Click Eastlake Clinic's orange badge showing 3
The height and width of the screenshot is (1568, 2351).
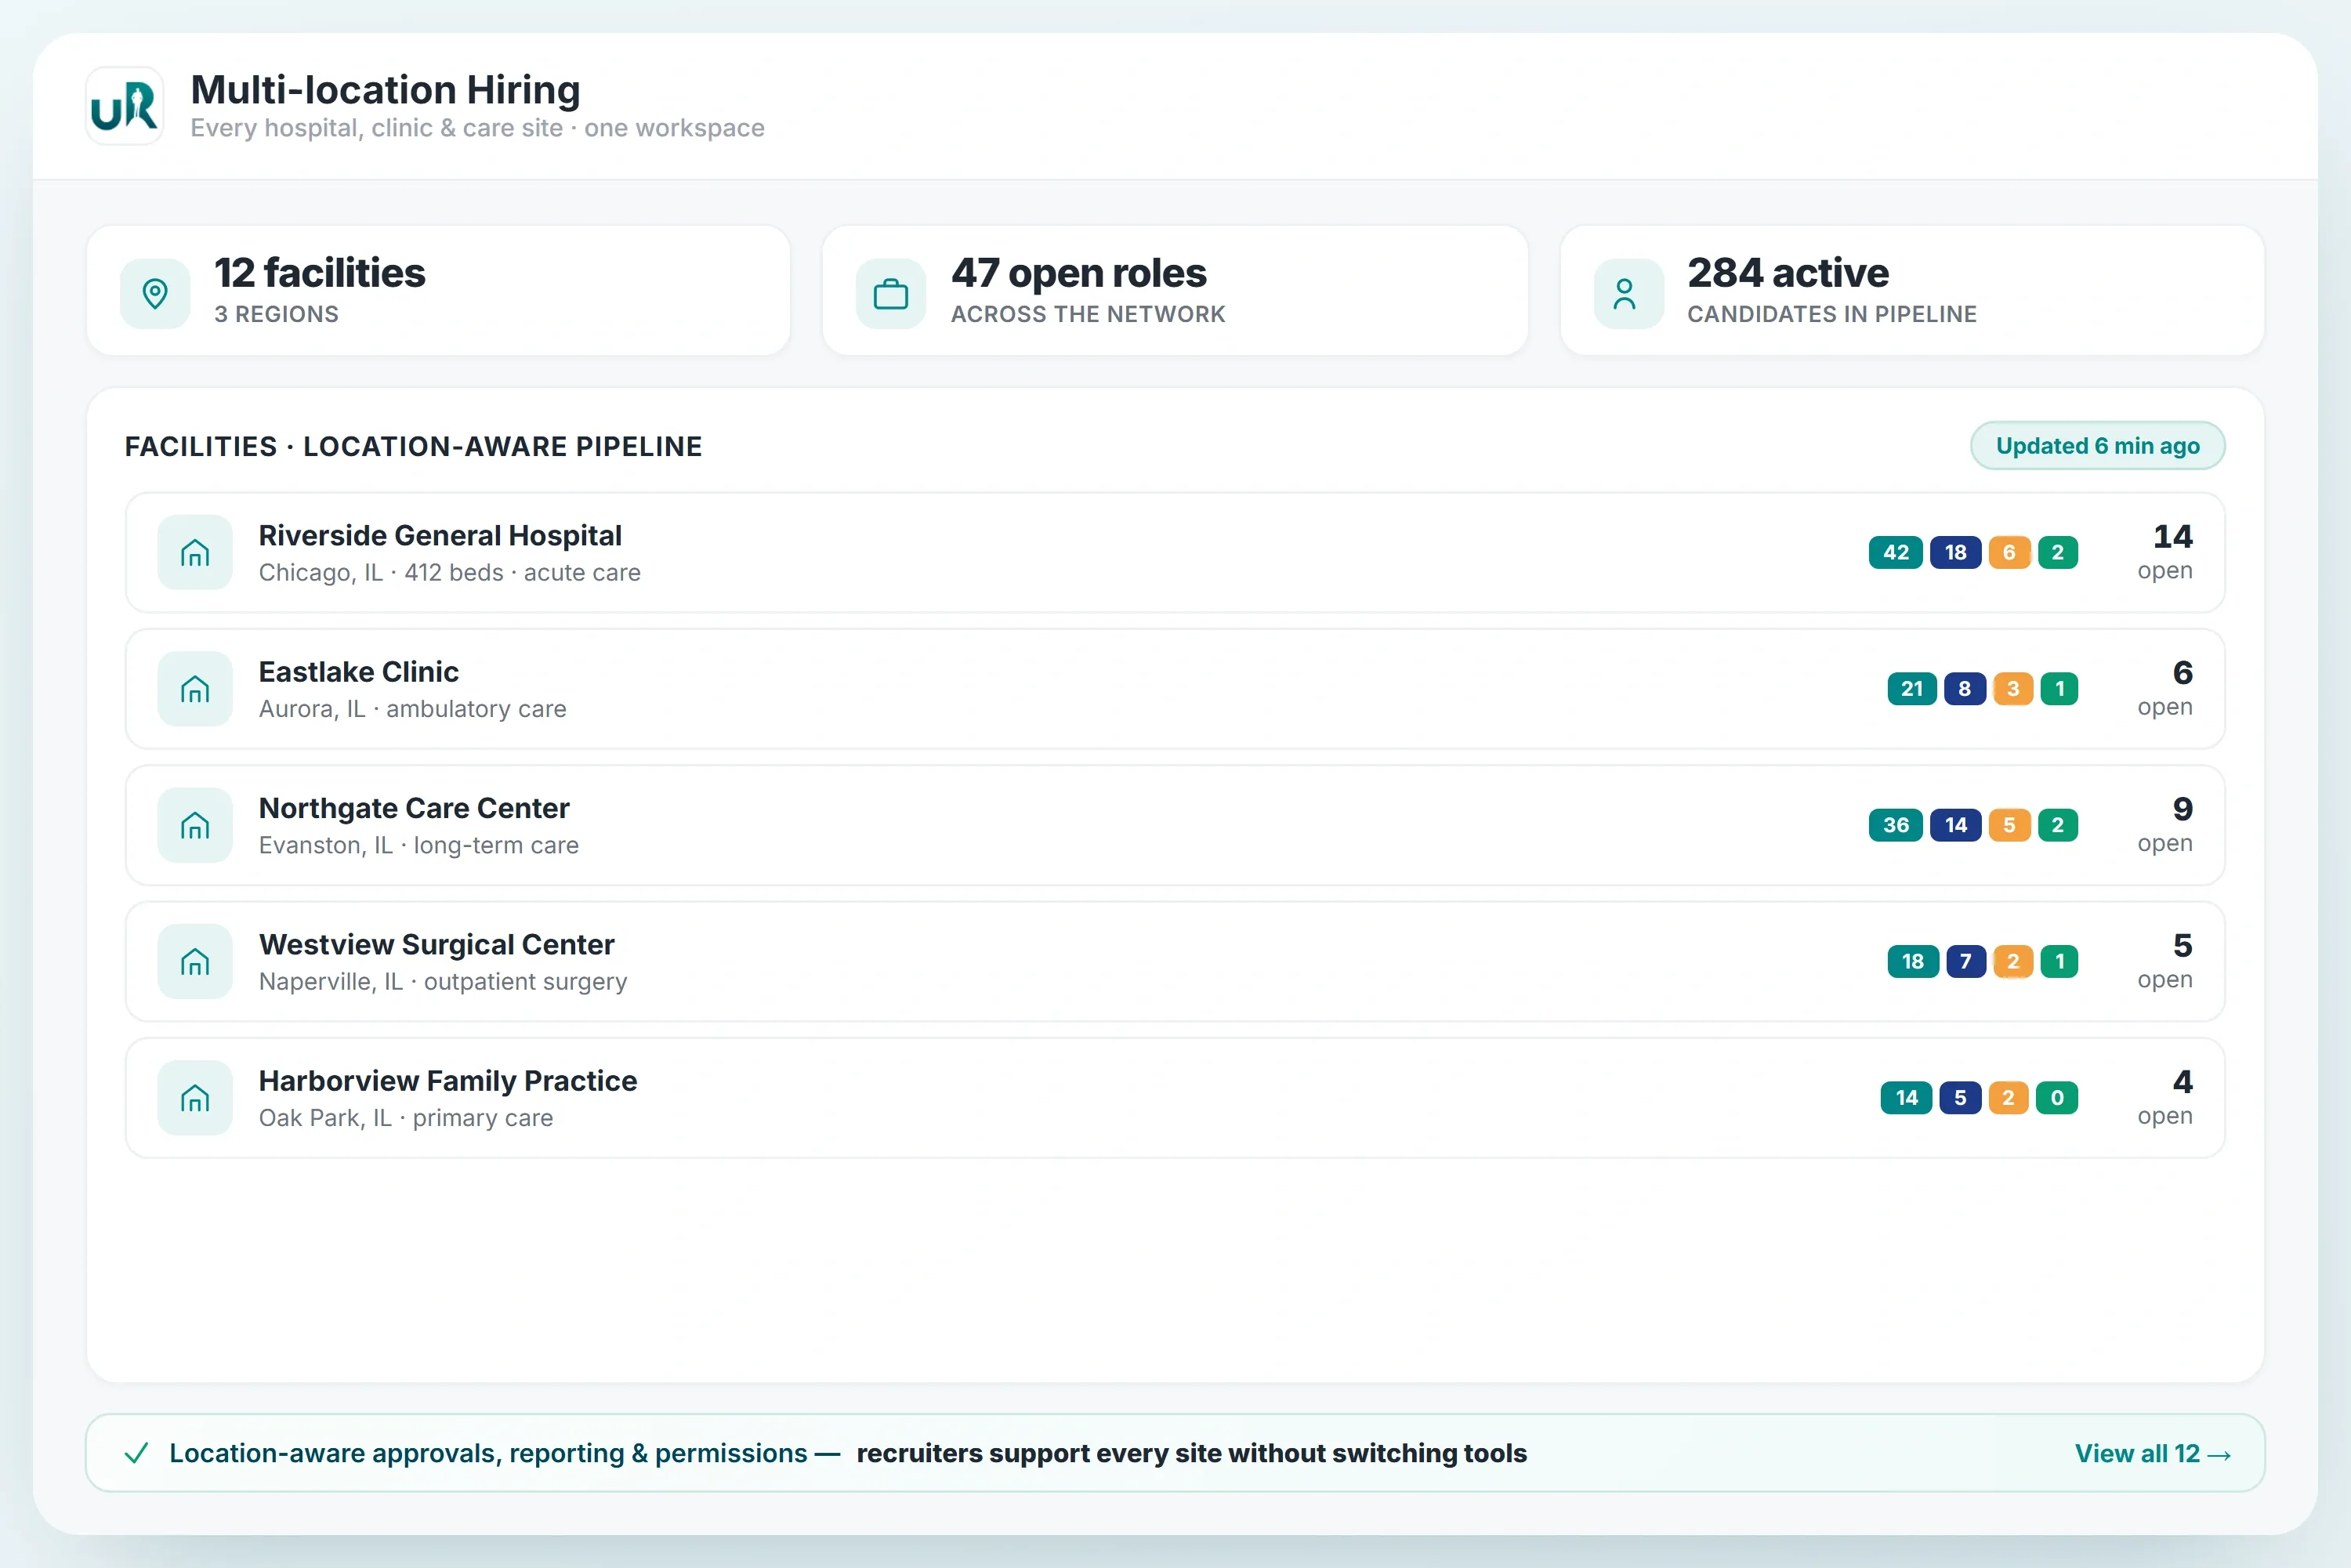2013,688
